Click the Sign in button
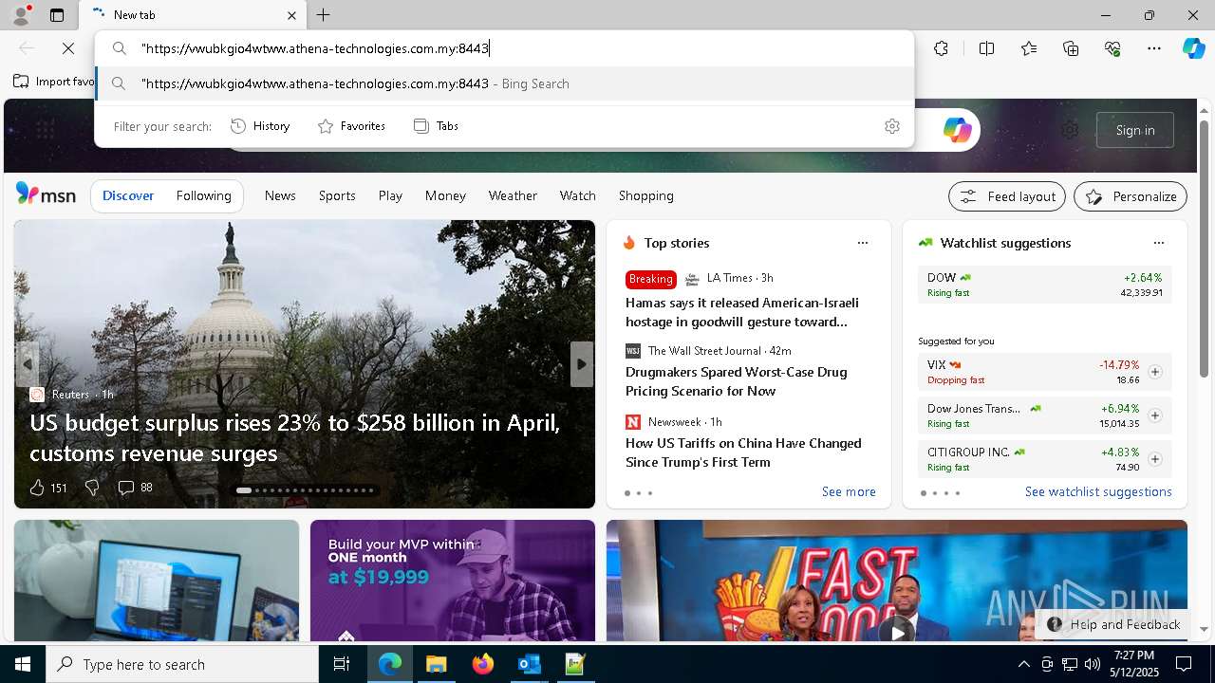1215x683 pixels. point(1135,130)
